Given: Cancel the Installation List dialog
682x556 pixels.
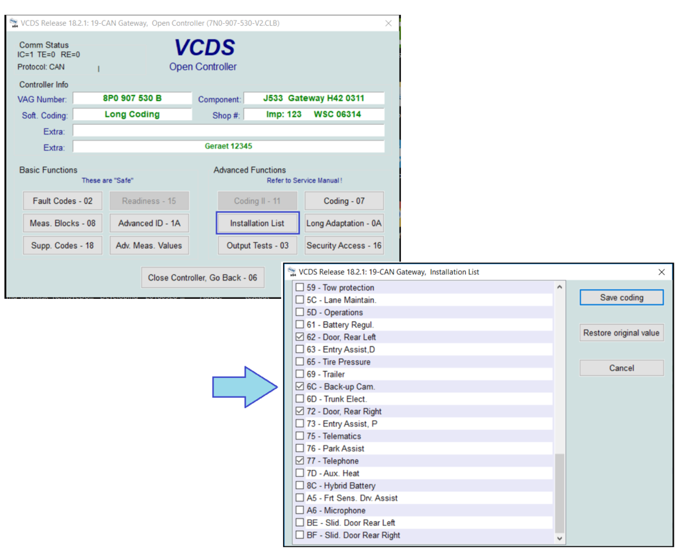Looking at the screenshot, I should point(621,368).
